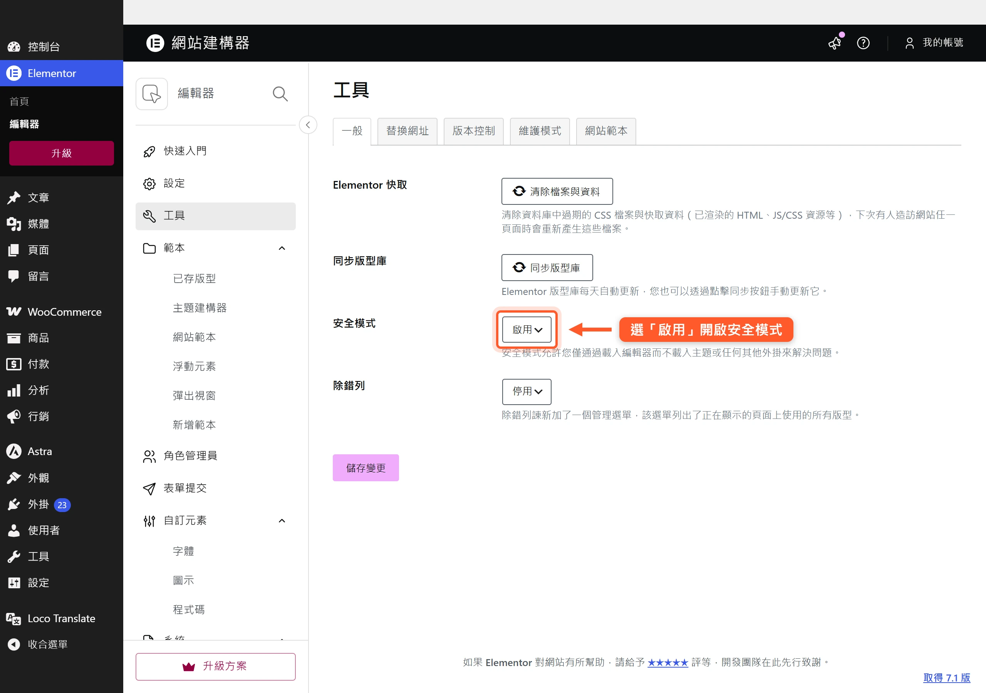Open 媒體 media library icon

click(14, 224)
